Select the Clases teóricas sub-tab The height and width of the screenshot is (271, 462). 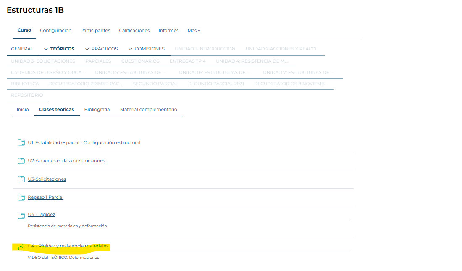click(x=57, y=109)
